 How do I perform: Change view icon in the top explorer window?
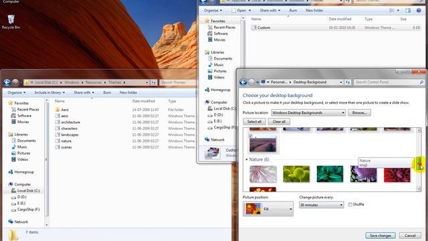point(392,11)
